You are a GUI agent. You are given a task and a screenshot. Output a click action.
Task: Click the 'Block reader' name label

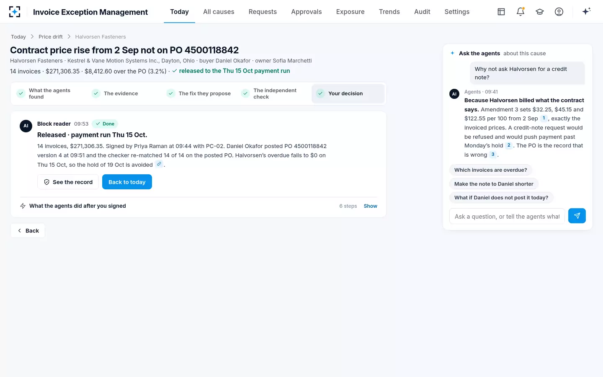click(54, 124)
